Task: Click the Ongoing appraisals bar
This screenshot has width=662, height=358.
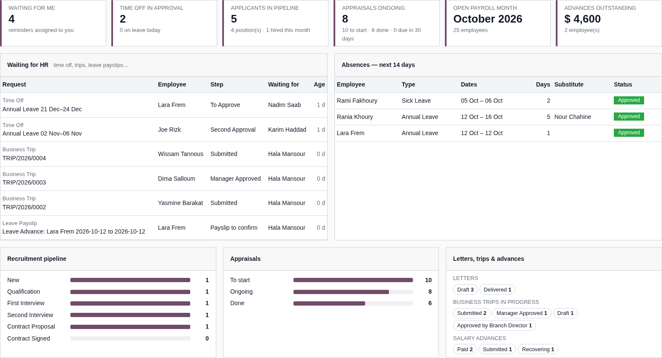Action: coord(353,292)
